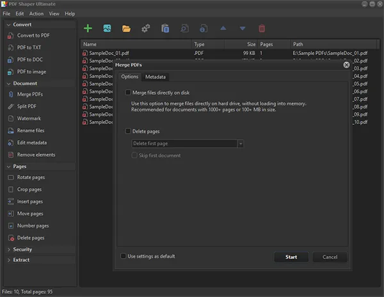Tick Use settings as default checkbox
Screen dimensions: 384x297
pyautogui.click(x=124, y=256)
